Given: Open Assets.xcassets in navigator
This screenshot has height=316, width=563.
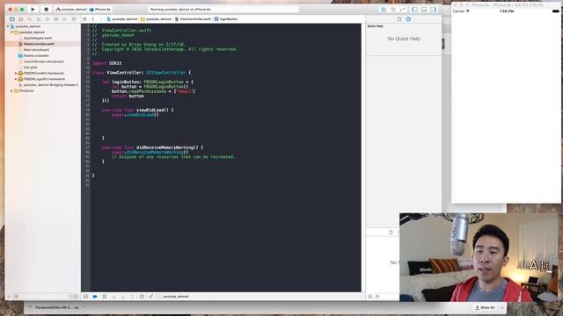Looking at the screenshot, I should pos(36,55).
